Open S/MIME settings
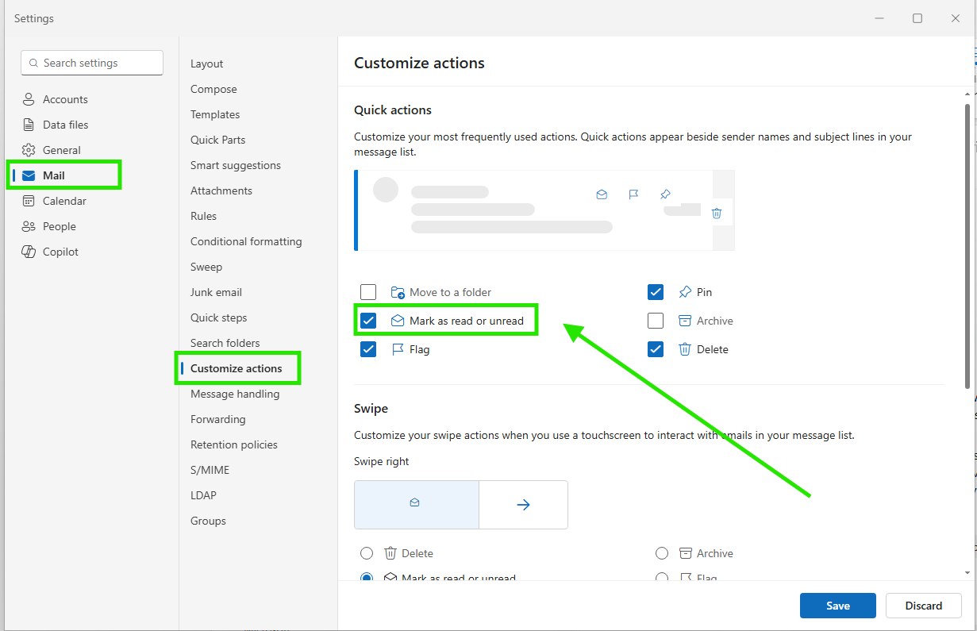 click(x=210, y=470)
